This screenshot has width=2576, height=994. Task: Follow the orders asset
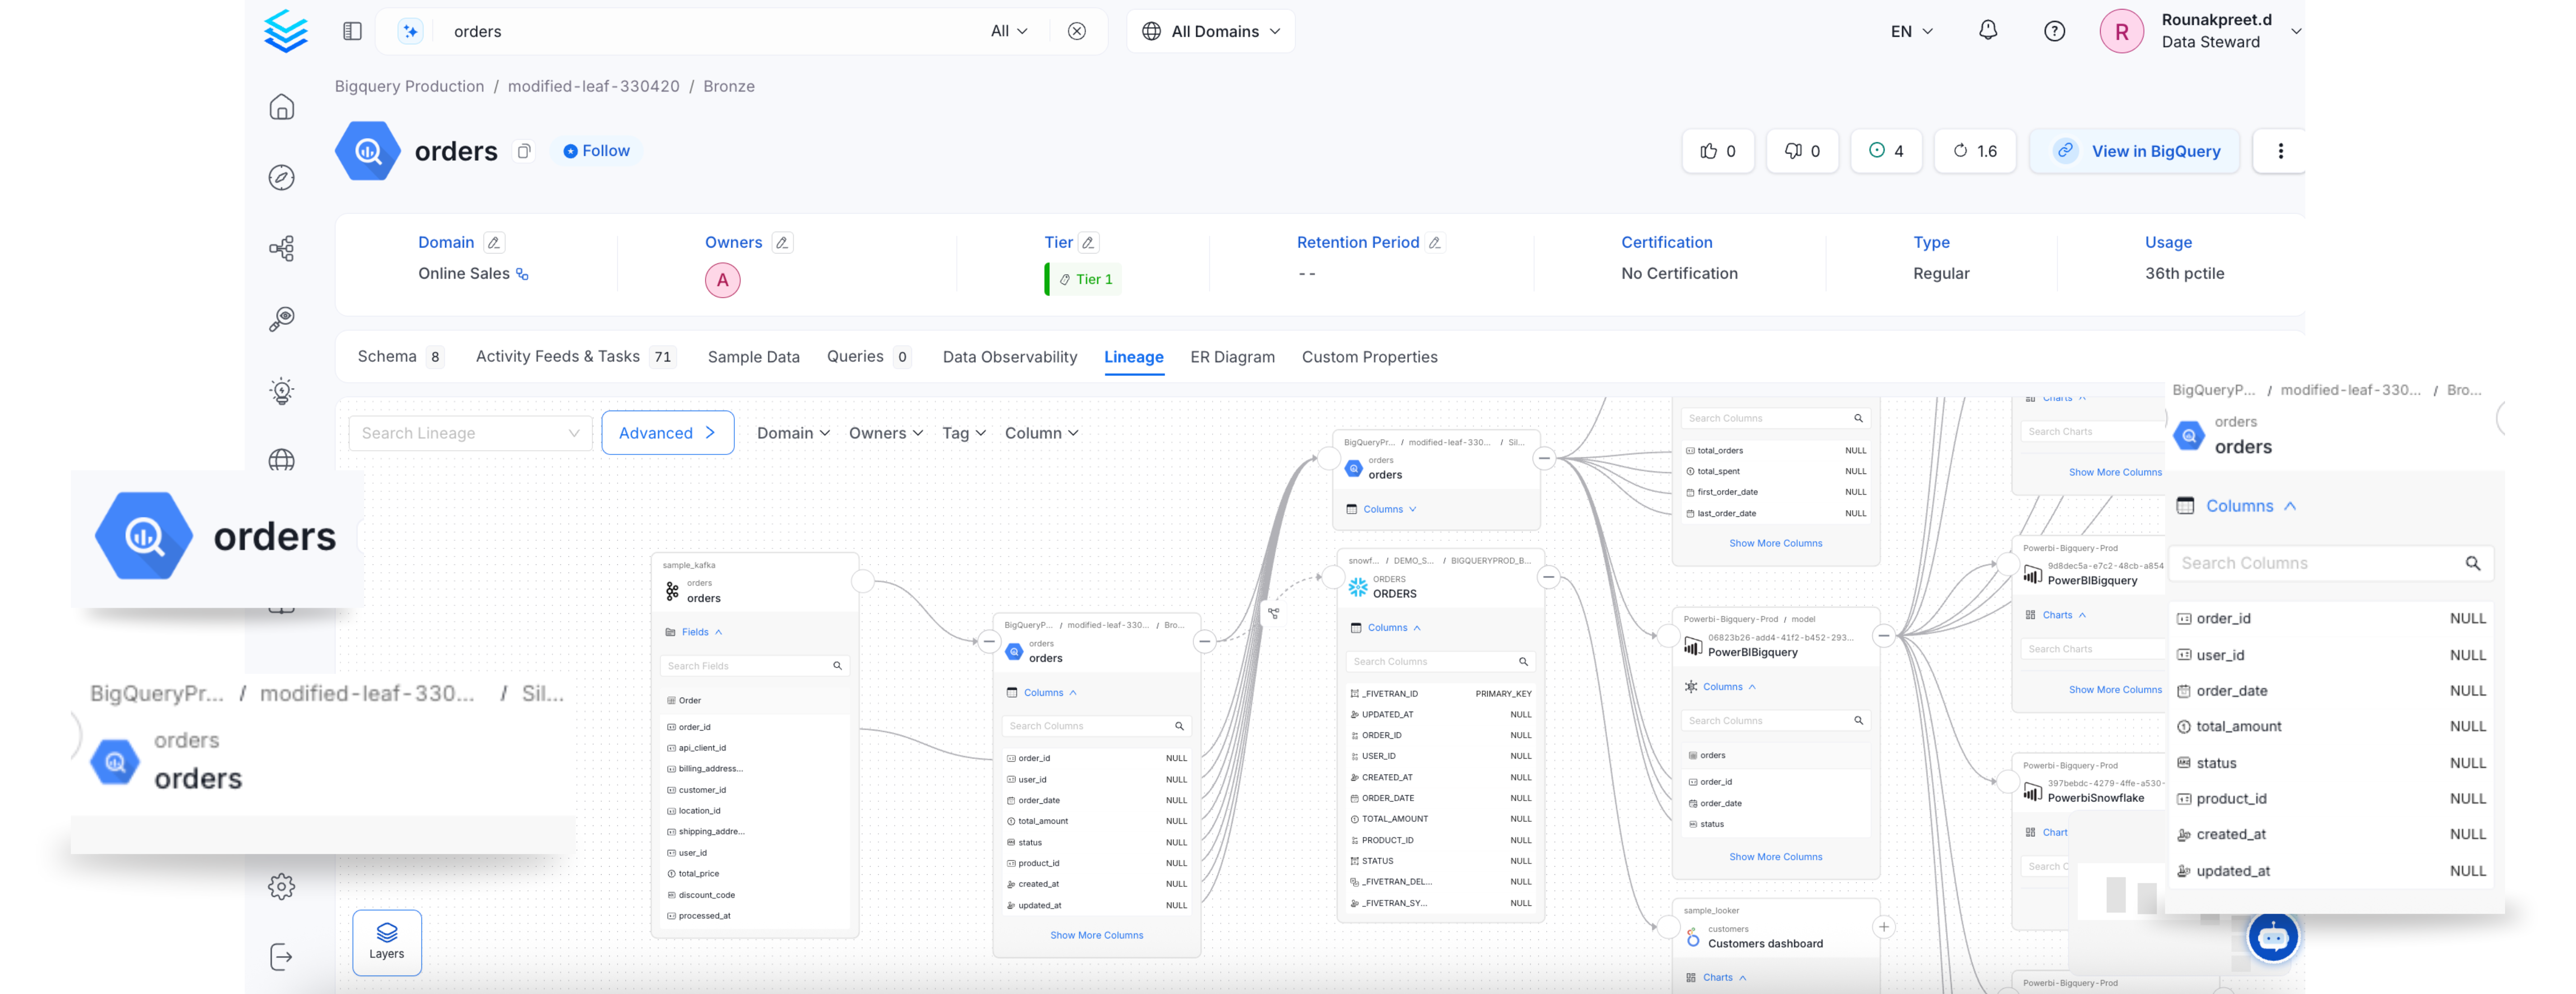coord(596,150)
